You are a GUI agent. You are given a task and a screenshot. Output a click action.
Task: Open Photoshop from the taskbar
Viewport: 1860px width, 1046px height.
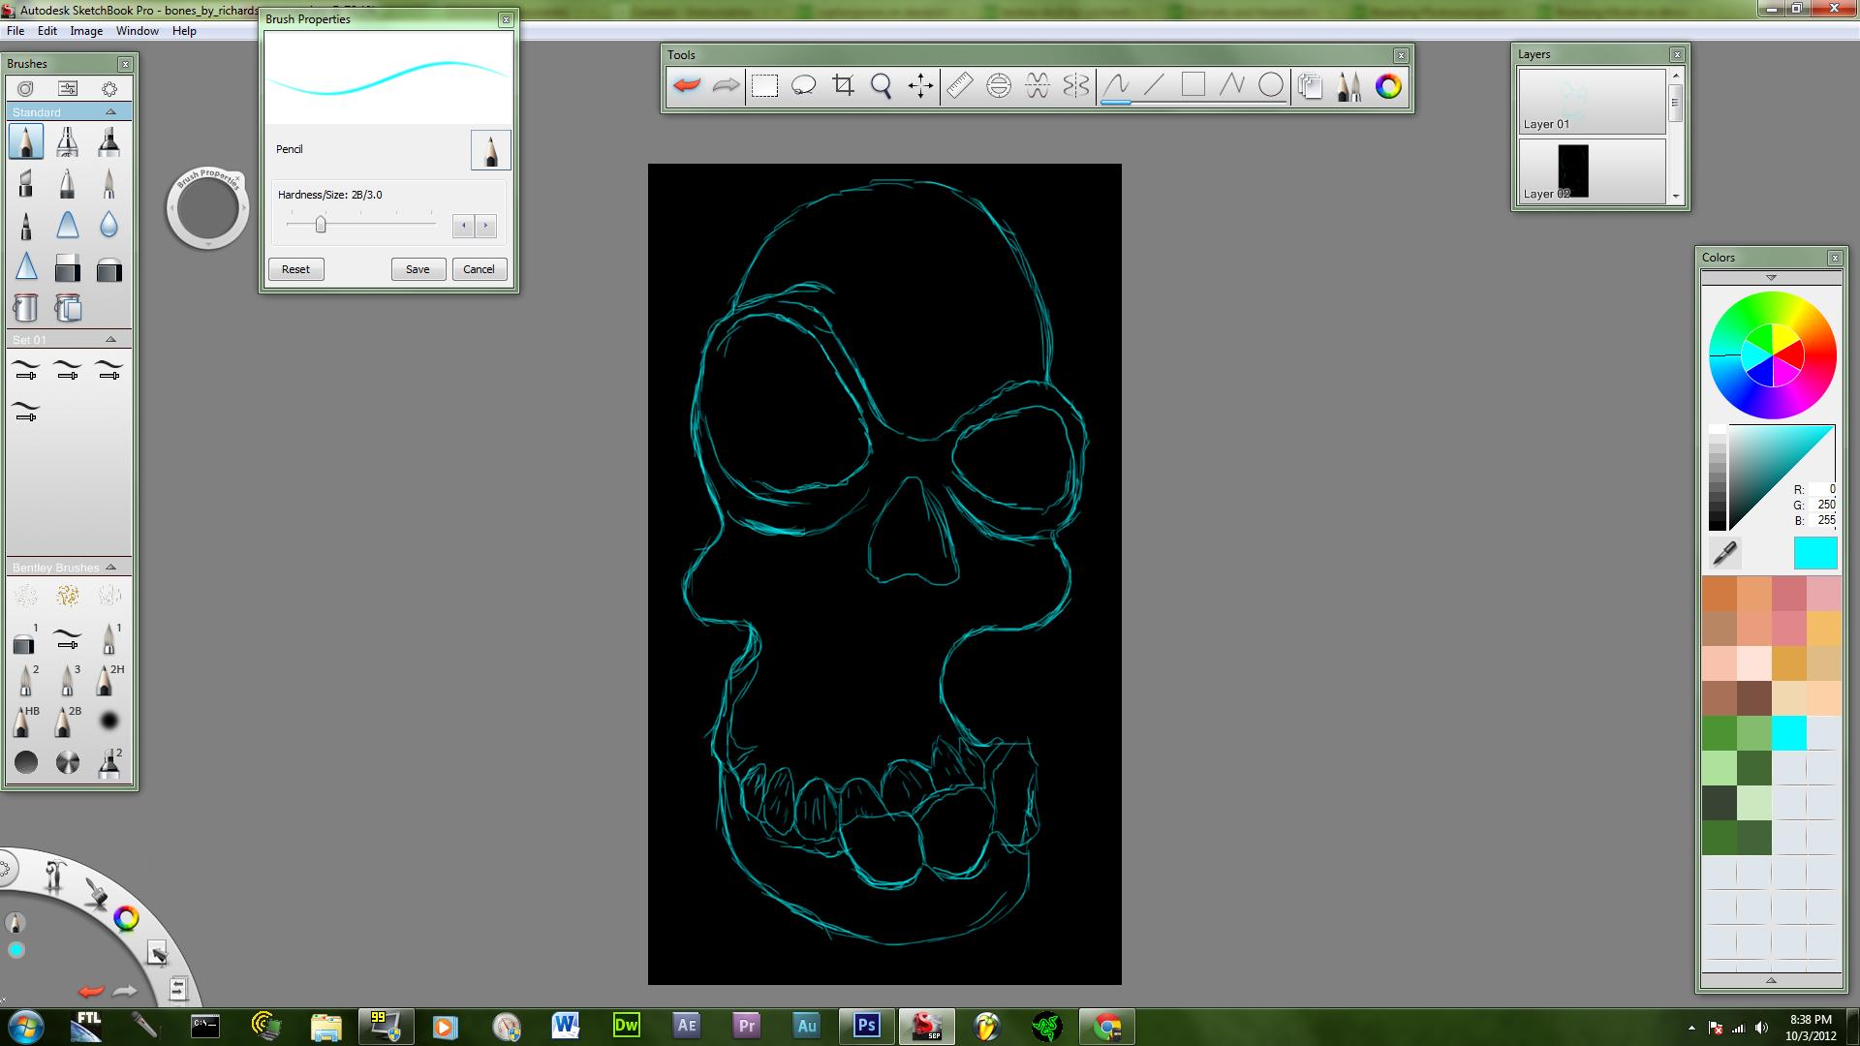pyautogui.click(x=866, y=1025)
